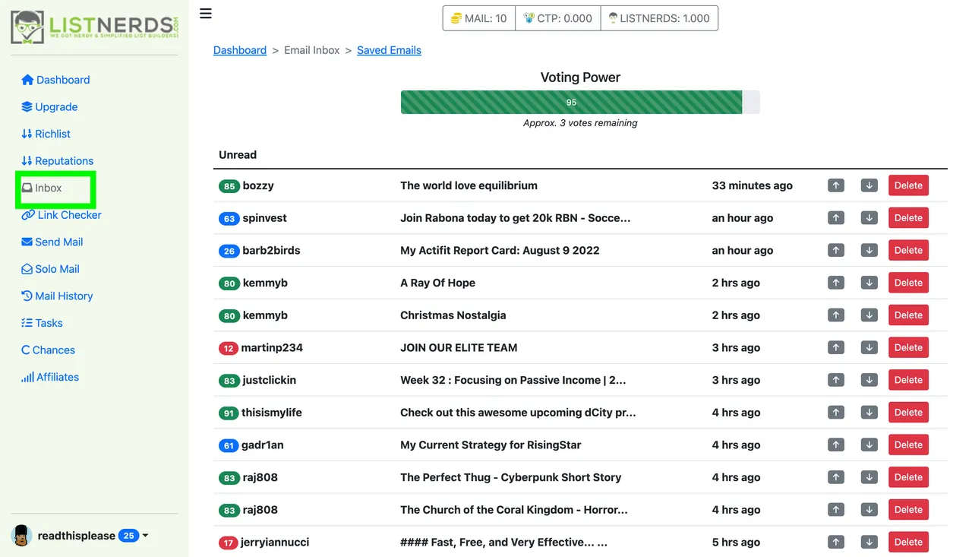Open Solo Mail in sidebar
Viewport: 972px width, 557px height.
click(50, 269)
